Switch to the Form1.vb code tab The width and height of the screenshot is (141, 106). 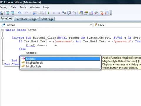[7, 19]
